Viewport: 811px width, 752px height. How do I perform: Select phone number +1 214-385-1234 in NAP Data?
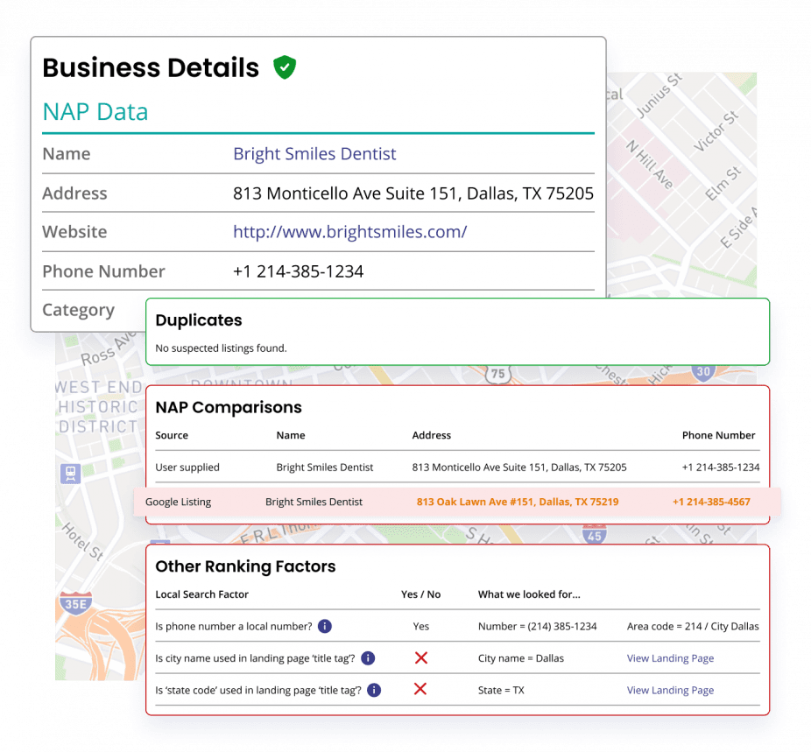(299, 271)
